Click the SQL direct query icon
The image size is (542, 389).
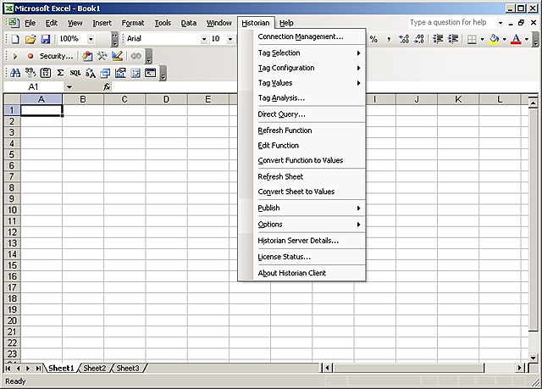[75, 73]
